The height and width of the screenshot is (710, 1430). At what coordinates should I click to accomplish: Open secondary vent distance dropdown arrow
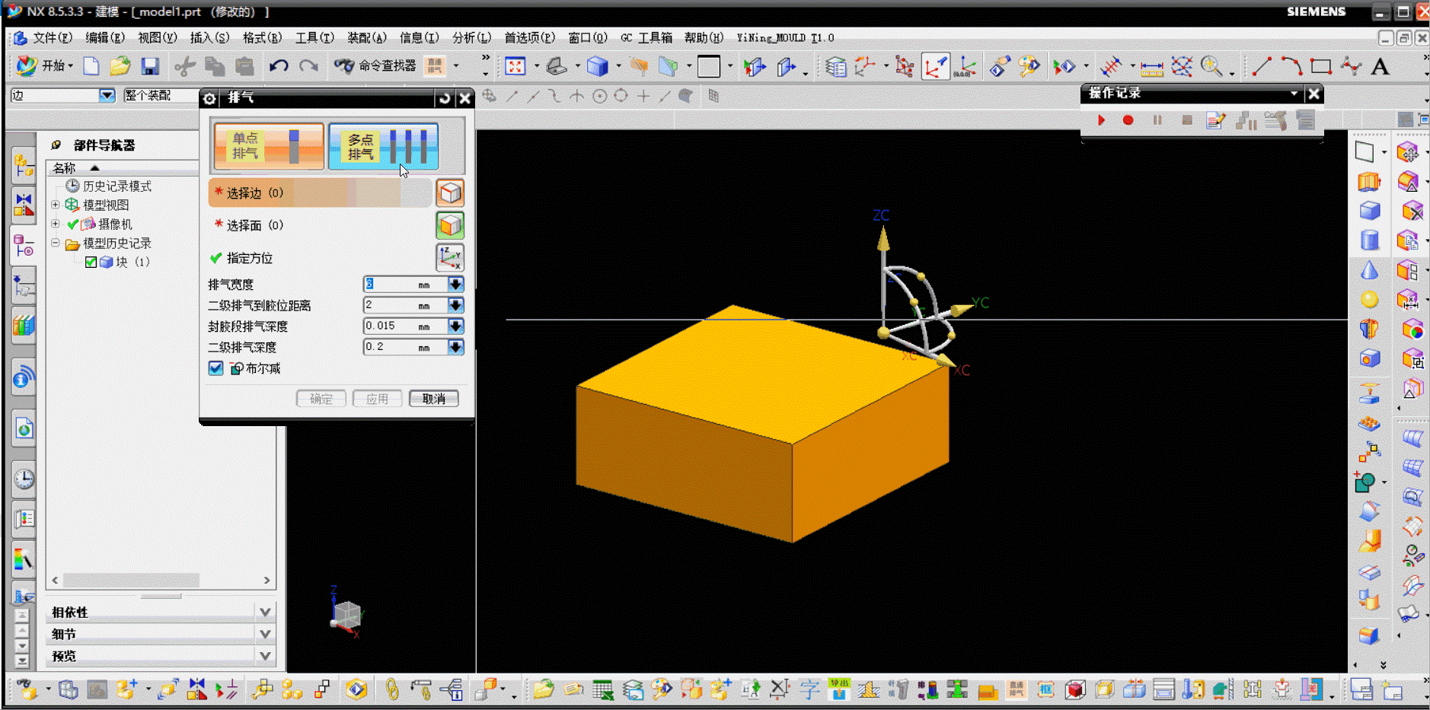coord(455,305)
